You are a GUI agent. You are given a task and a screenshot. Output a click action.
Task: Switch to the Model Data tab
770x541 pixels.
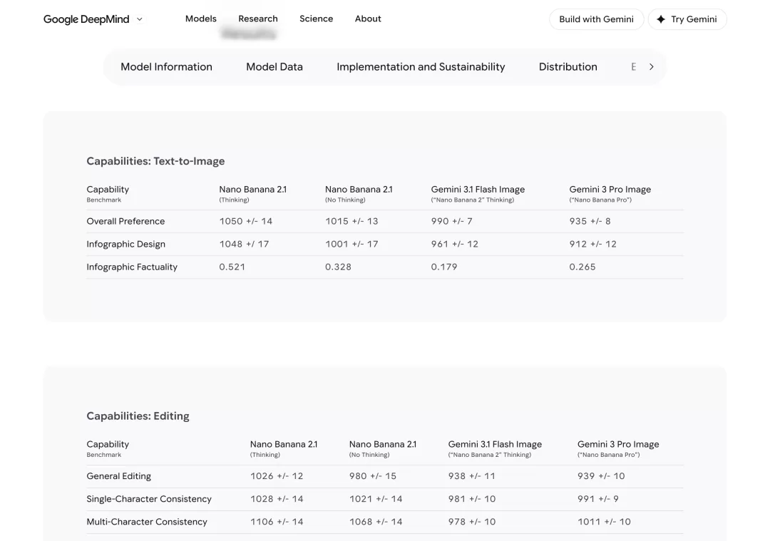tap(274, 67)
